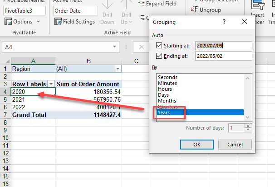
Task: Click the Insert Slicer icon
Action: coord(258,5)
